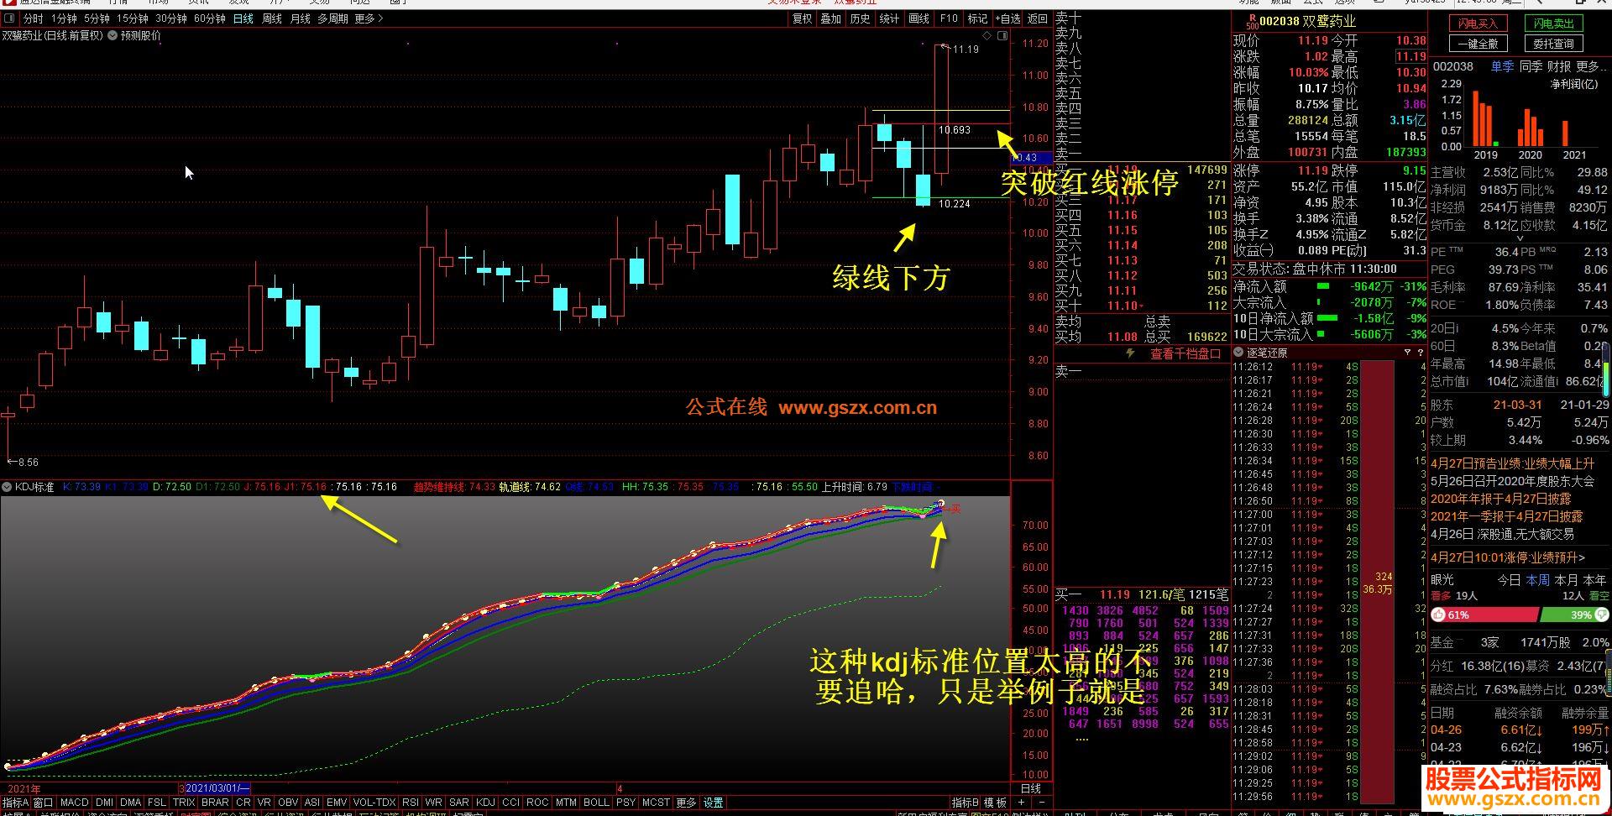
Task: Click the KDJ标准 panel dropdown arrow
Action: tap(7, 487)
